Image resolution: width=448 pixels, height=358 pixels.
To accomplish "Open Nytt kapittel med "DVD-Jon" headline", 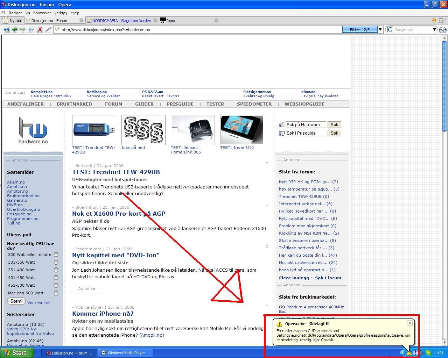I will 116,255.
